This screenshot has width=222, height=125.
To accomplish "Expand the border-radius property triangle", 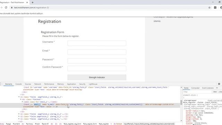I will click(200, 111).
